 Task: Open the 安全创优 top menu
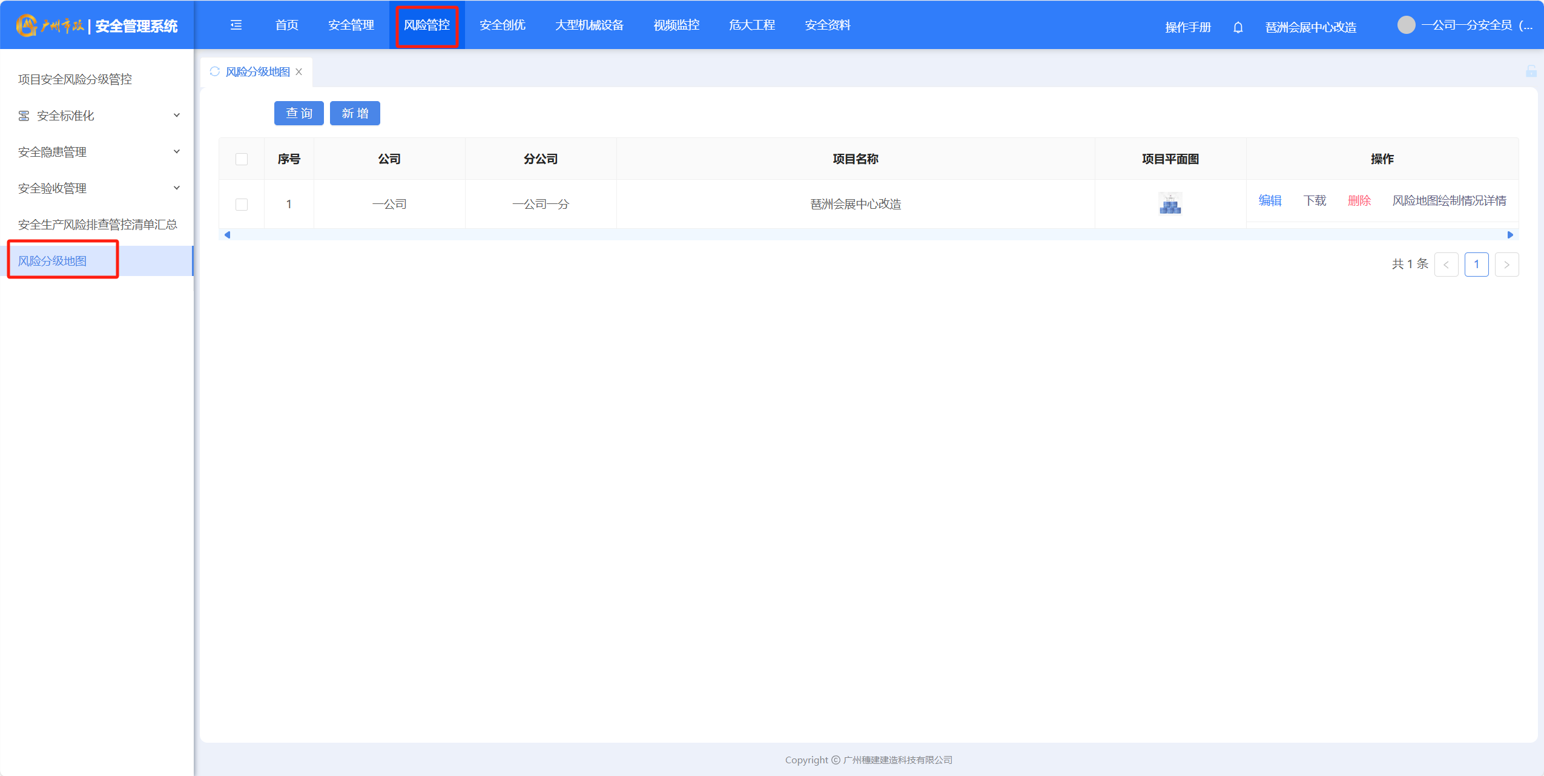(x=502, y=25)
